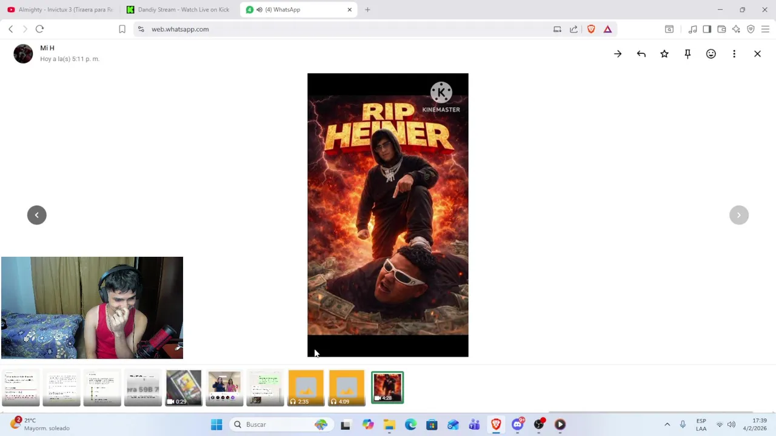The width and height of the screenshot is (776, 436).
Task: Go to the next media item
Action: click(x=739, y=215)
